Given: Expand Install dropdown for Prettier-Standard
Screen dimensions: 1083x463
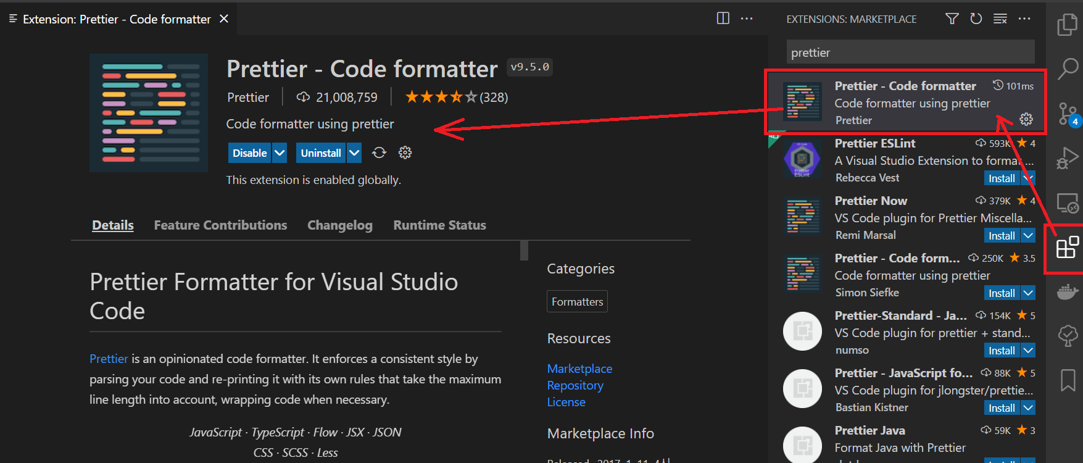Looking at the screenshot, I should (x=1028, y=351).
